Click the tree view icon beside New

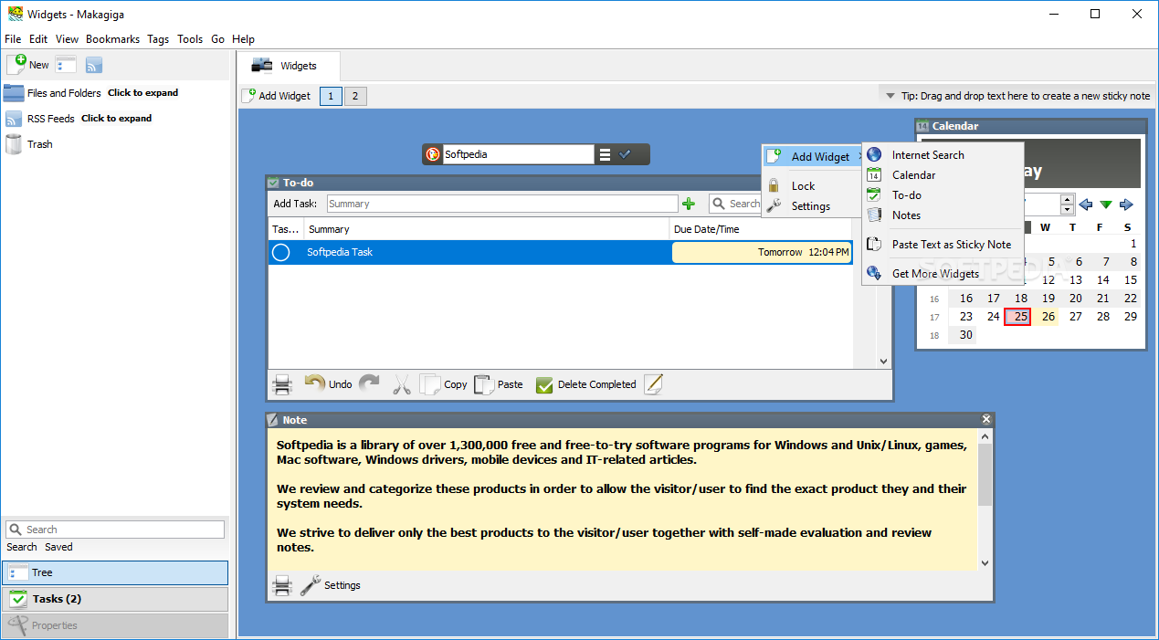66,65
